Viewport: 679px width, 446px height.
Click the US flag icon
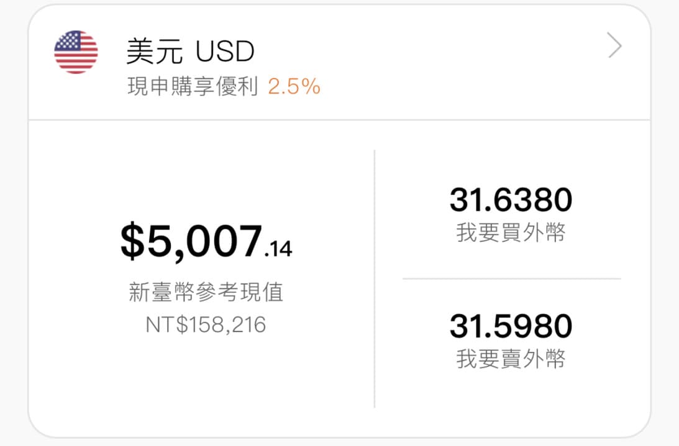[x=76, y=52]
